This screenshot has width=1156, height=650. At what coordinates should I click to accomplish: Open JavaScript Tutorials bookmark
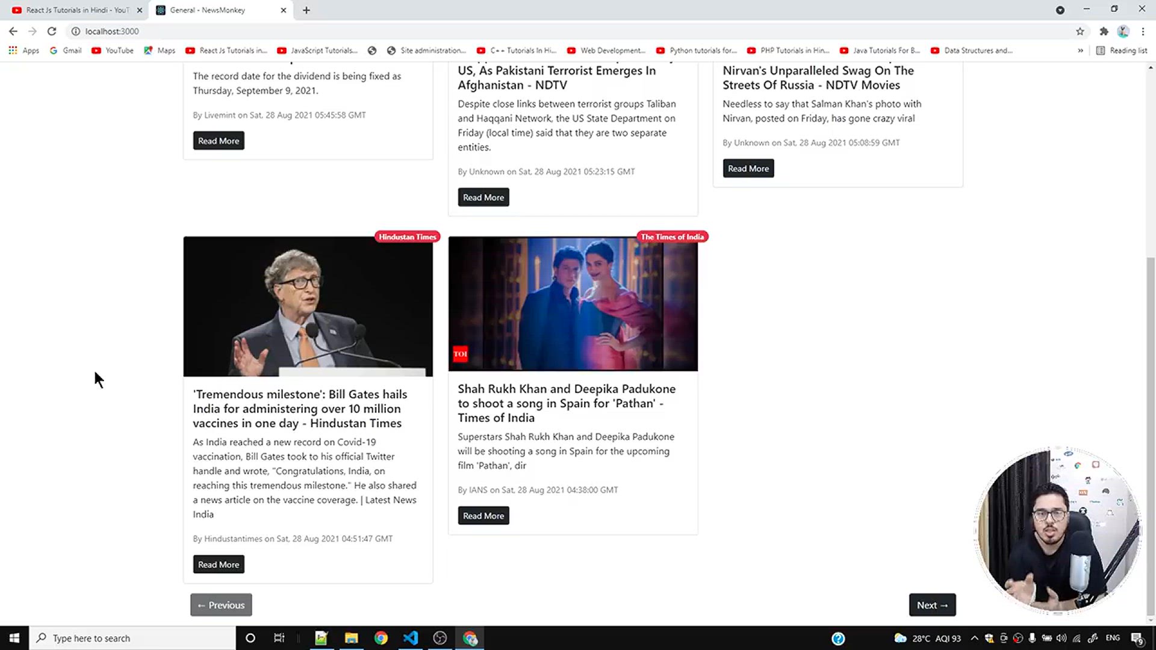pyautogui.click(x=317, y=51)
